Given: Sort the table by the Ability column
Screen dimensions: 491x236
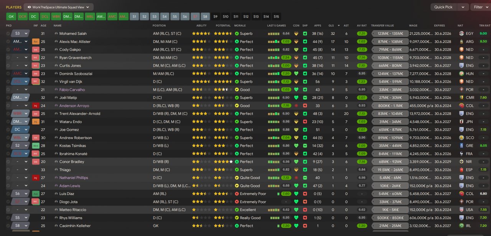Looking at the screenshot, I should click(x=201, y=26).
